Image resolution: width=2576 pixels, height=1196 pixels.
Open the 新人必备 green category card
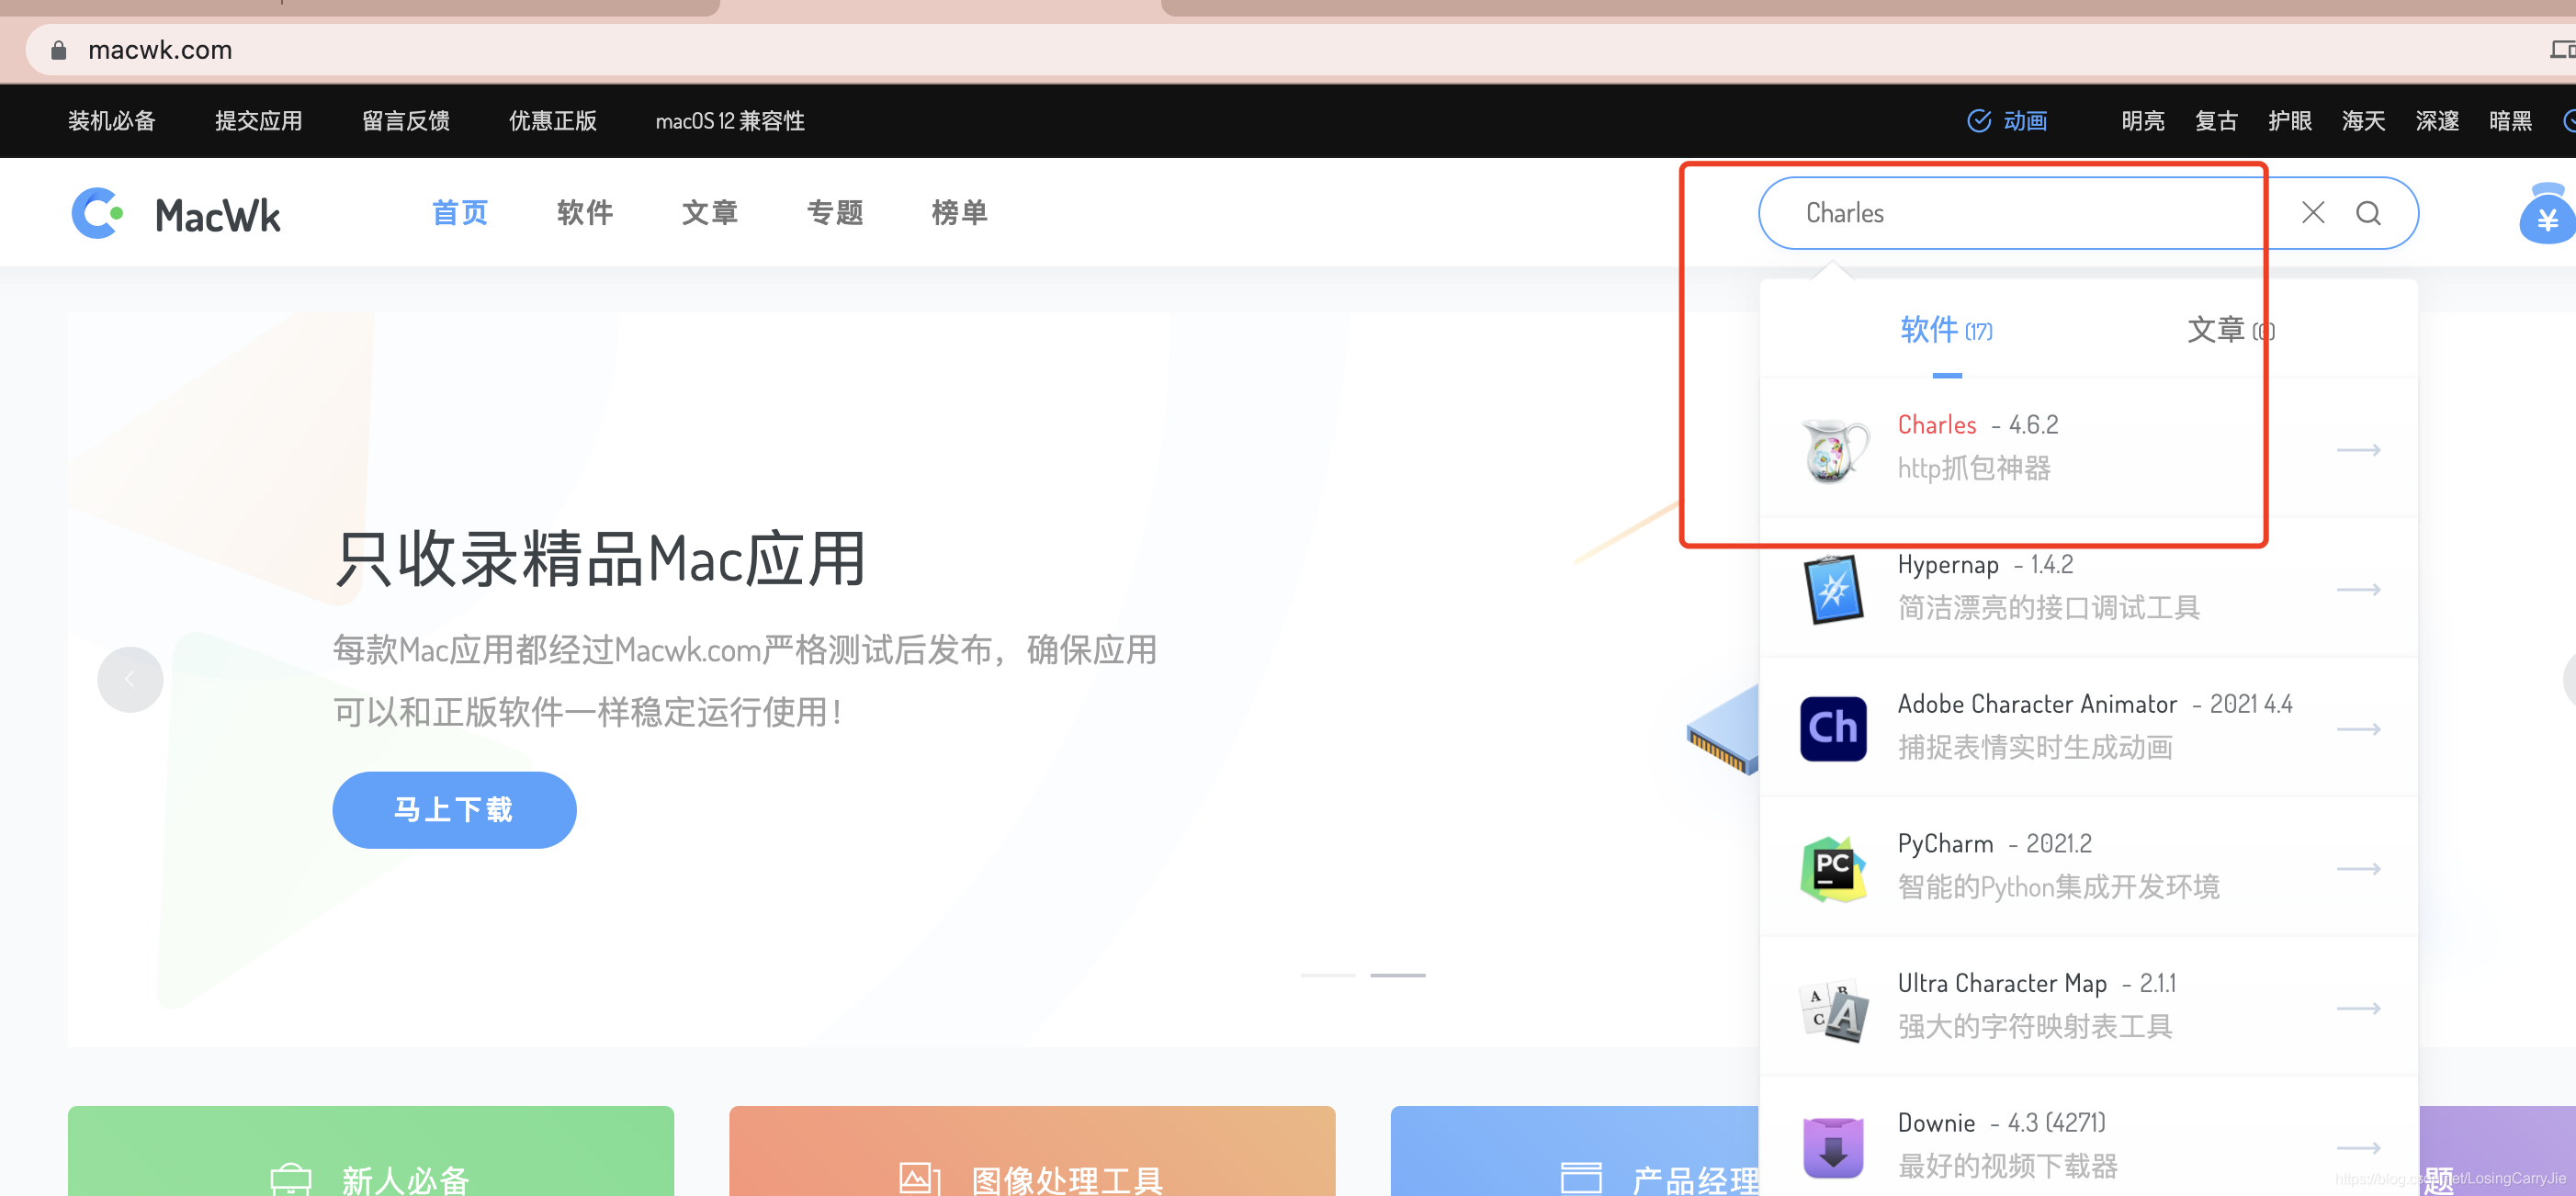[371, 1151]
